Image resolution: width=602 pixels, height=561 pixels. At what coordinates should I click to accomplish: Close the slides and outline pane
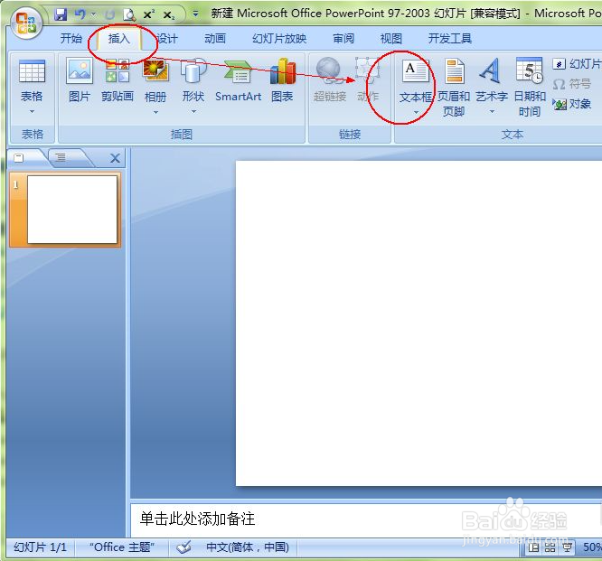click(x=115, y=158)
